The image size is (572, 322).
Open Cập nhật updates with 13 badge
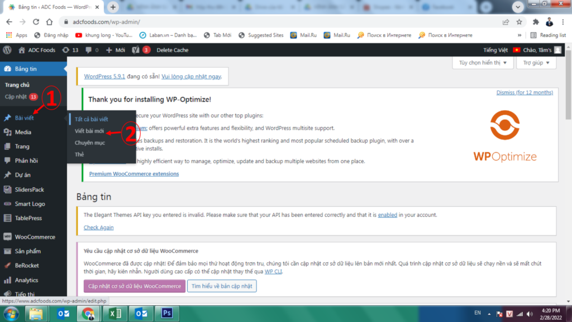click(21, 97)
